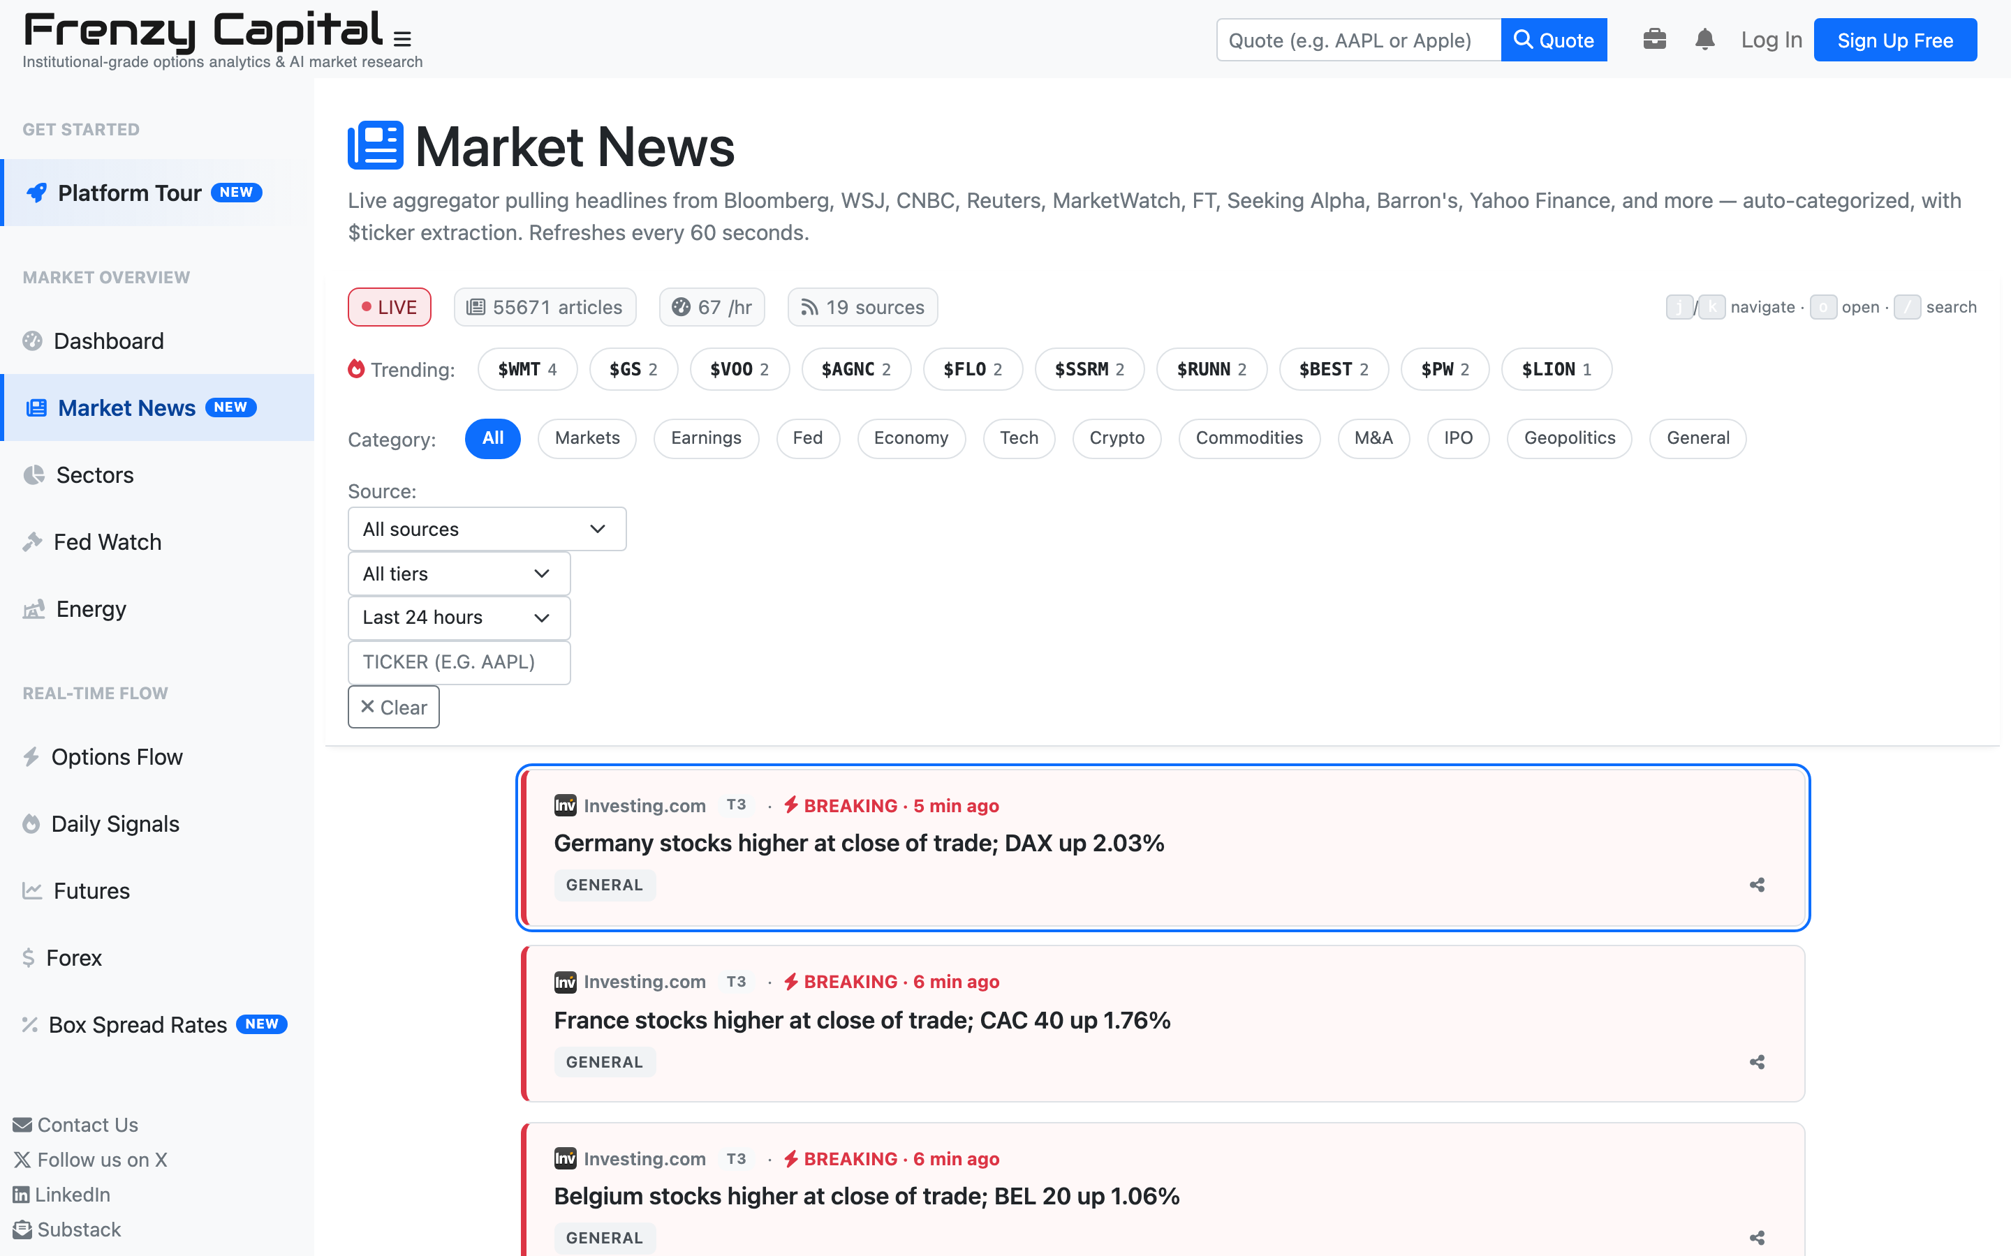Click the Fed Watch gavel icon
The width and height of the screenshot is (2011, 1256).
32,541
